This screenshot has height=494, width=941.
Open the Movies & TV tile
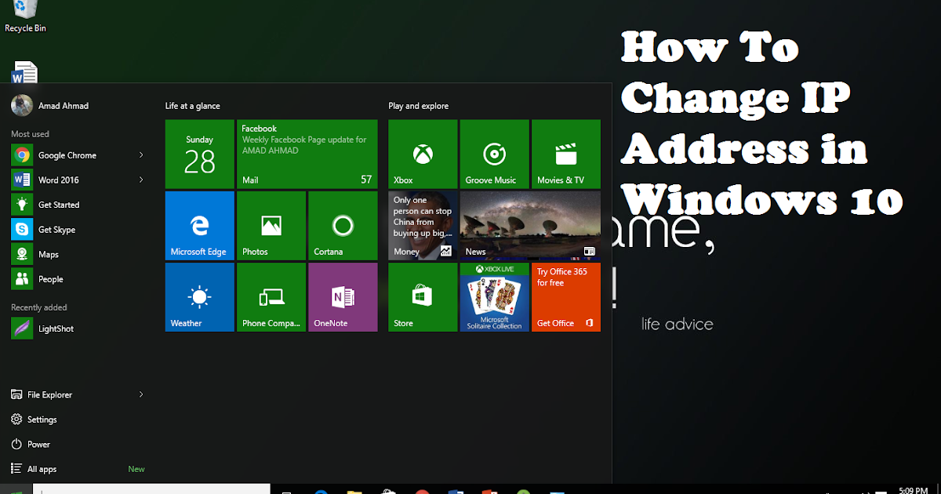[x=565, y=154]
